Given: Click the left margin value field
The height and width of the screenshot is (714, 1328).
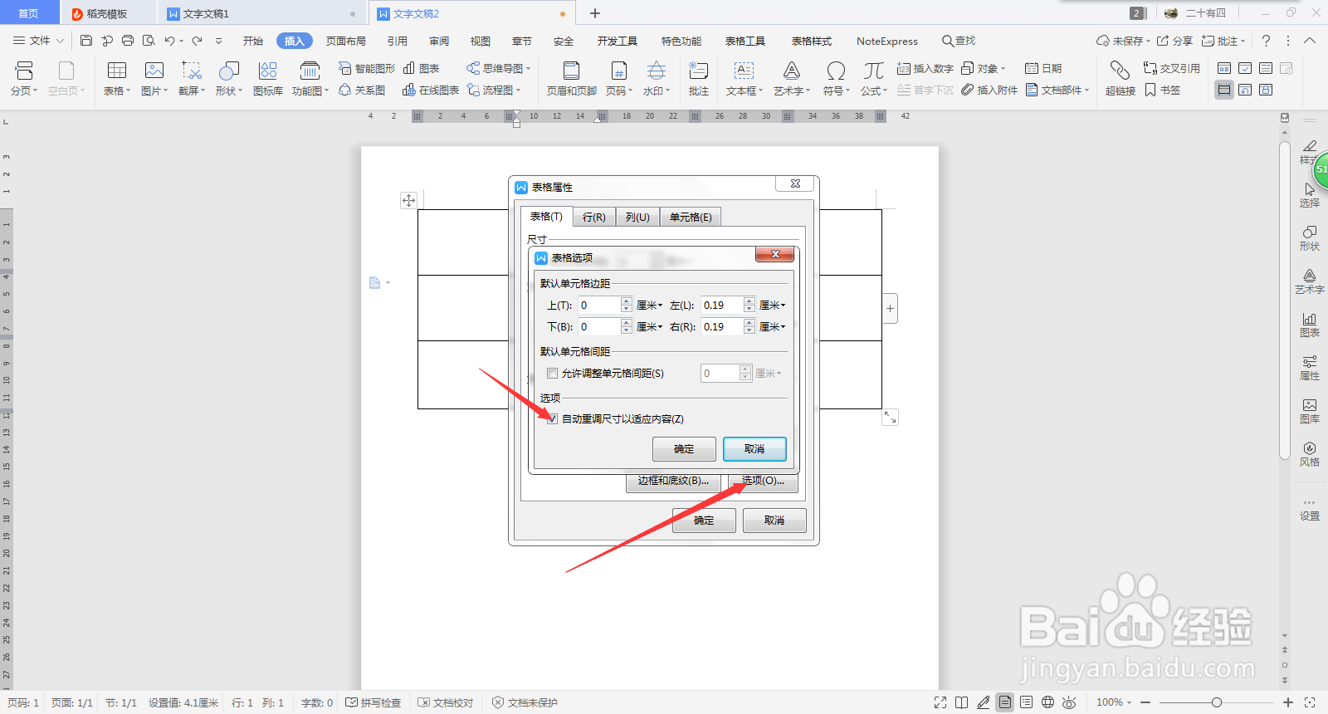Looking at the screenshot, I should [x=722, y=305].
